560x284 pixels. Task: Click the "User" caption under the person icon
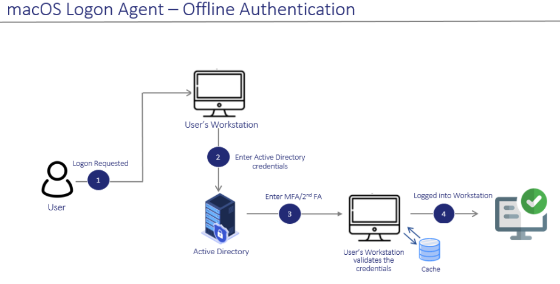point(56,207)
